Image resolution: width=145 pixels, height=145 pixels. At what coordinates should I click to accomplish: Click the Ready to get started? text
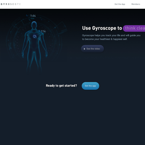click(61, 86)
